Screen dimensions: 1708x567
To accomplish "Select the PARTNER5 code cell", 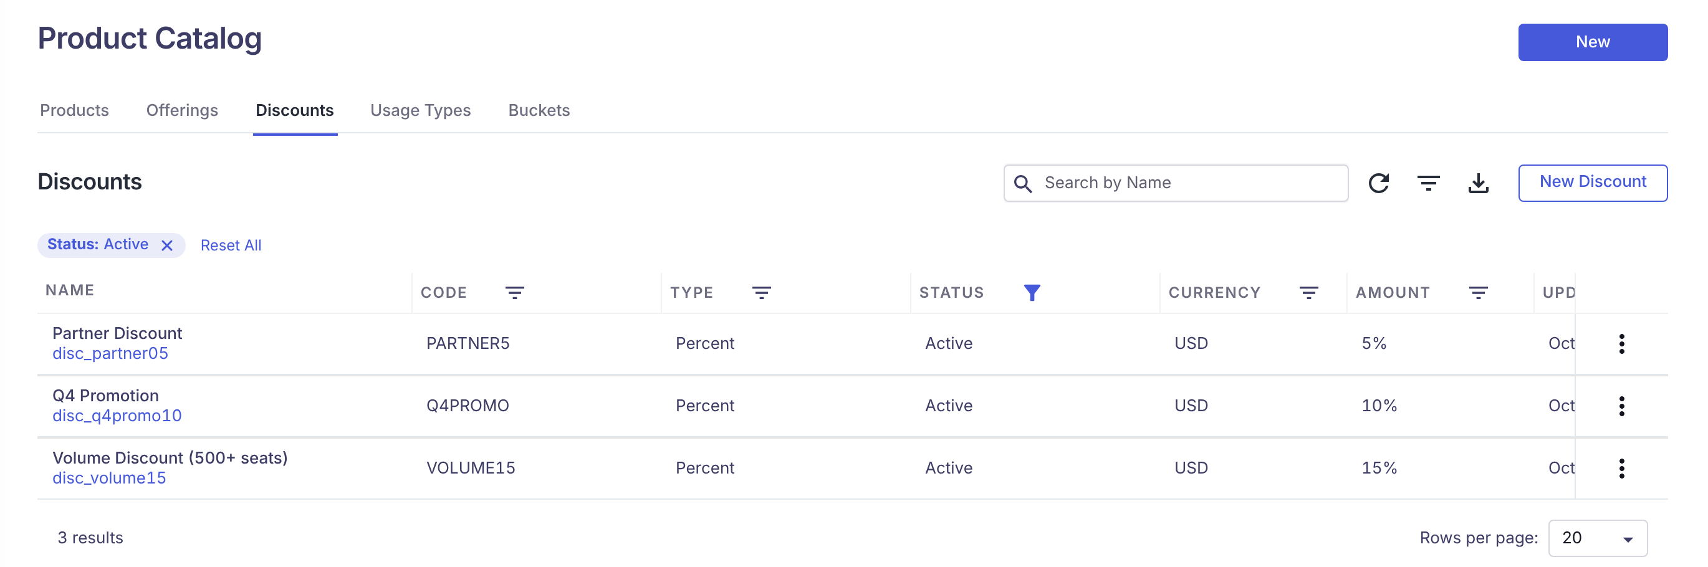I will click(468, 343).
